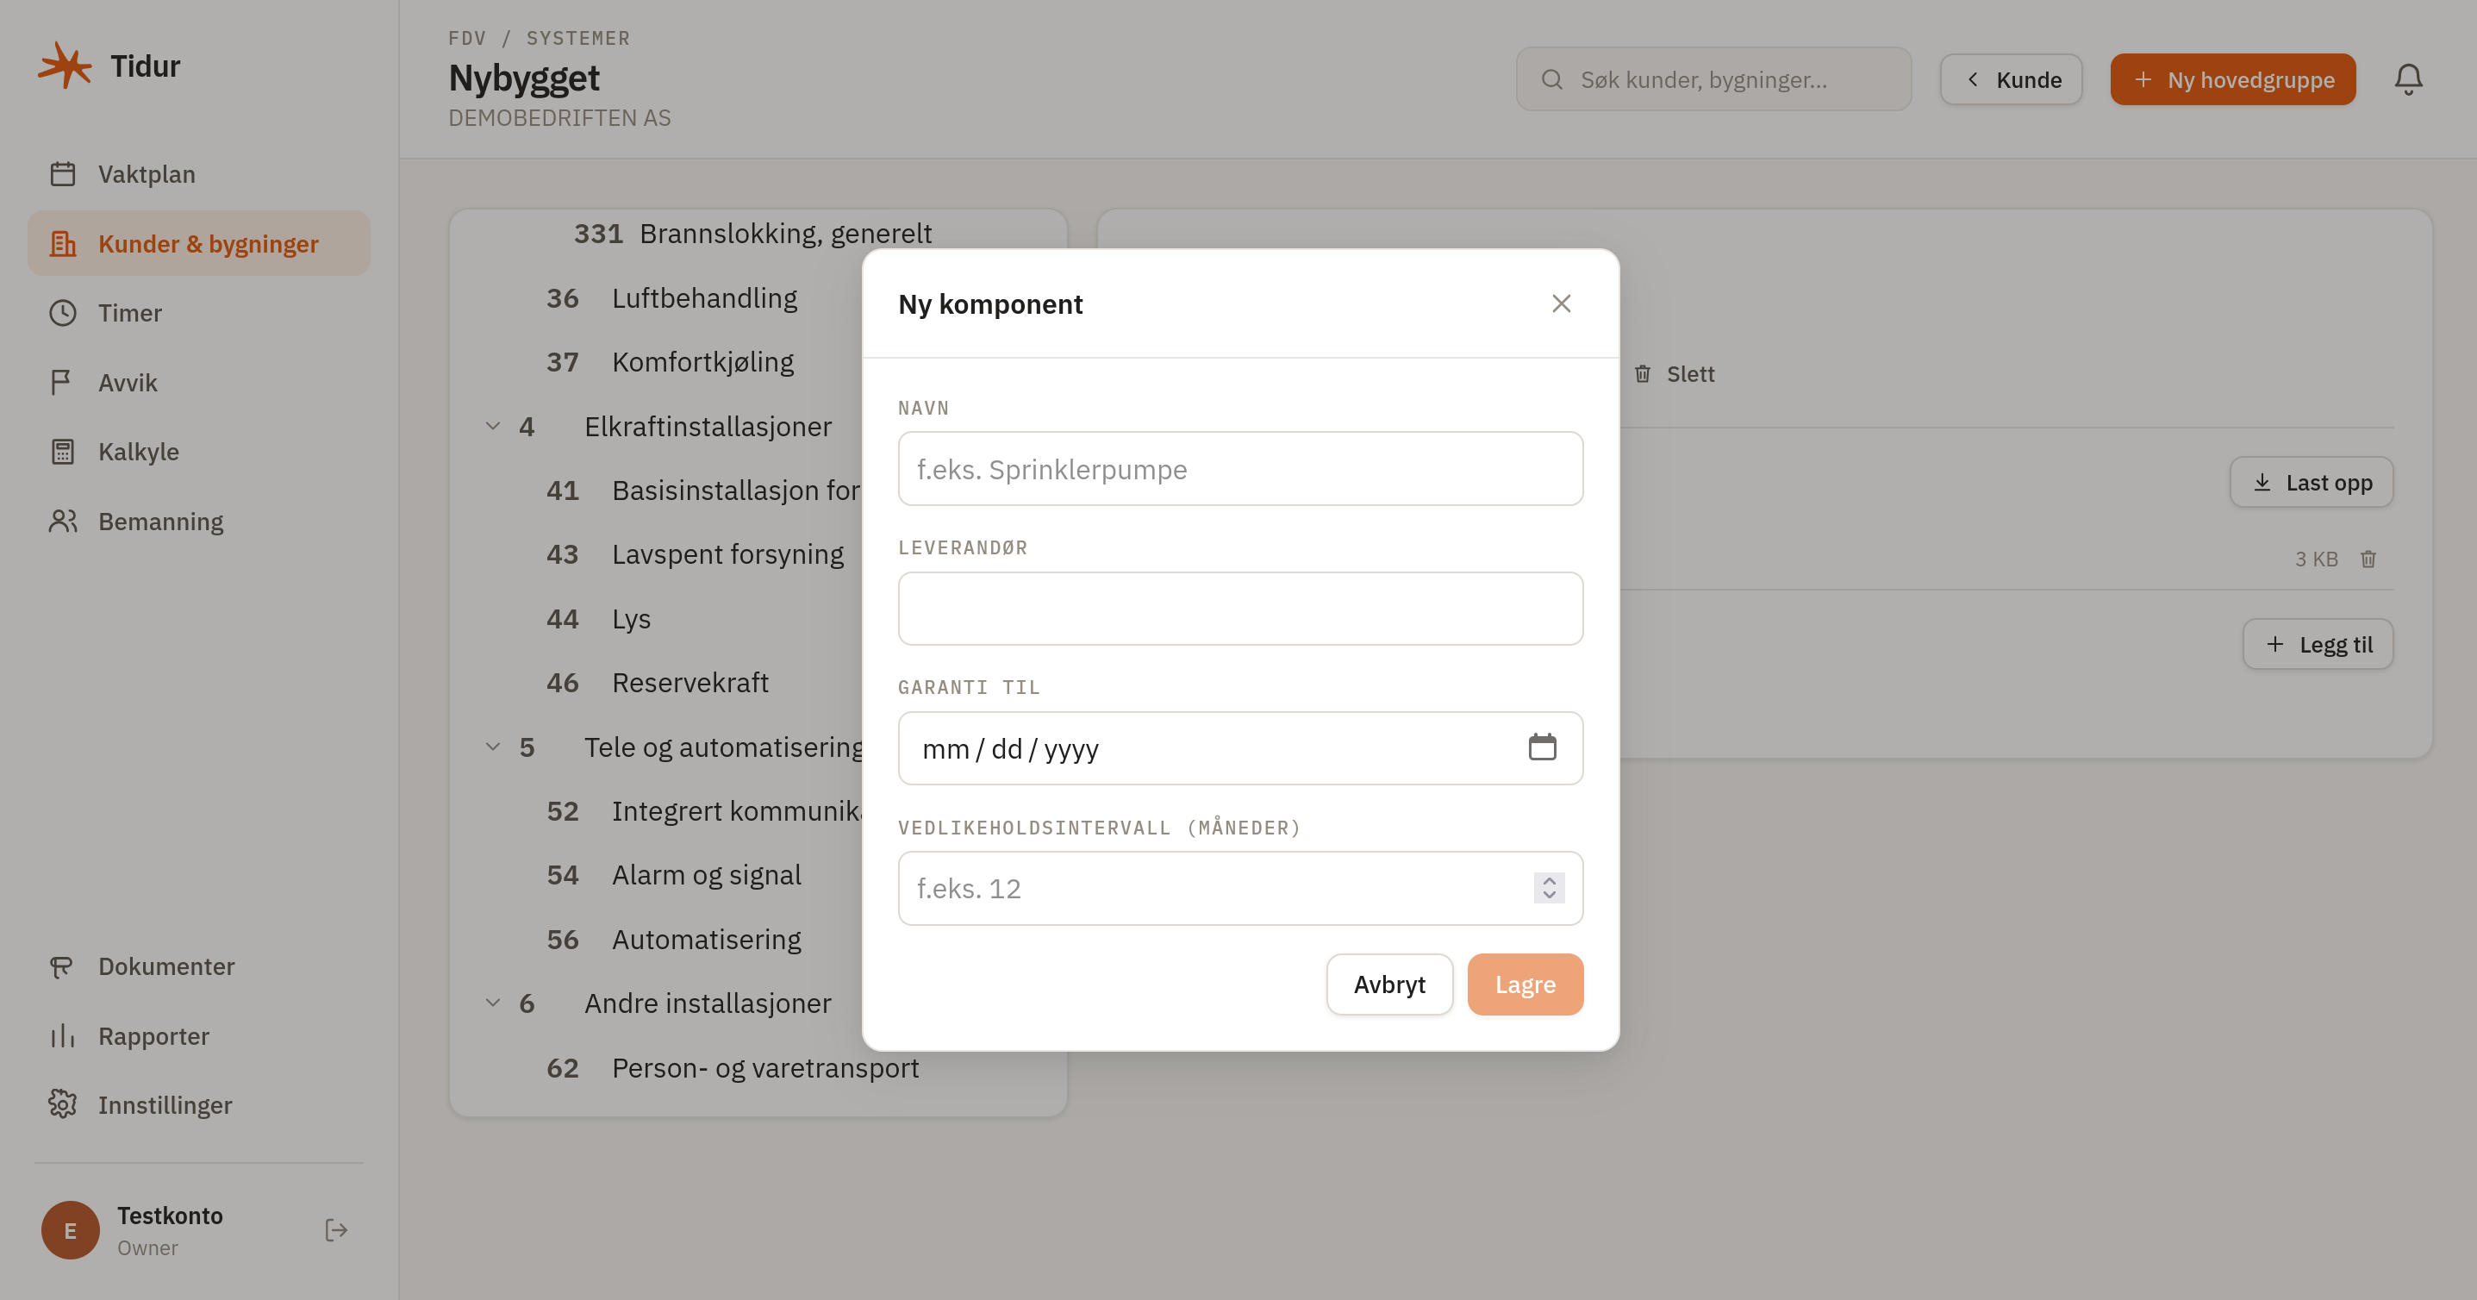
Task: Click the Garanti til date field
Action: [1240, 748]
